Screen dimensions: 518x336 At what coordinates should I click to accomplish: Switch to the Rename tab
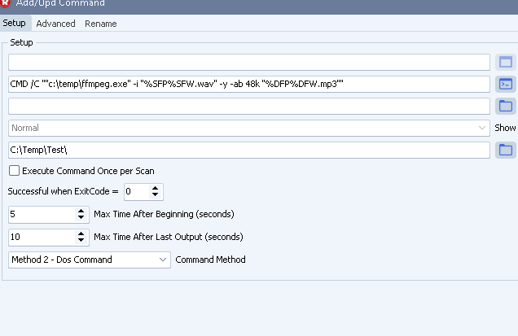[x=100, y=24]
